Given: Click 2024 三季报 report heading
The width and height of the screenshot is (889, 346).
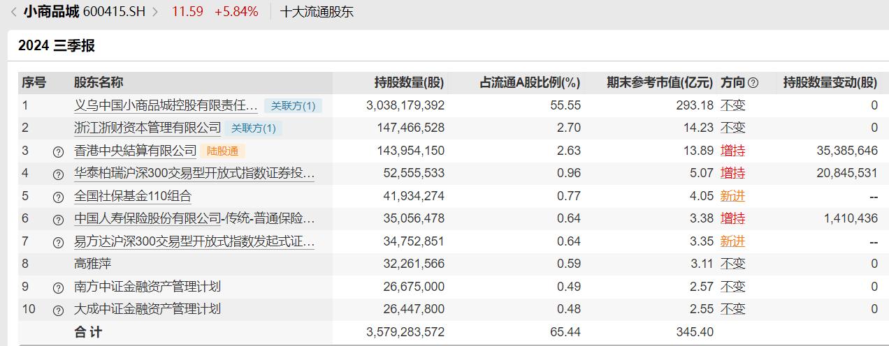Looking at the screenshot, I should tap(57, 45).
